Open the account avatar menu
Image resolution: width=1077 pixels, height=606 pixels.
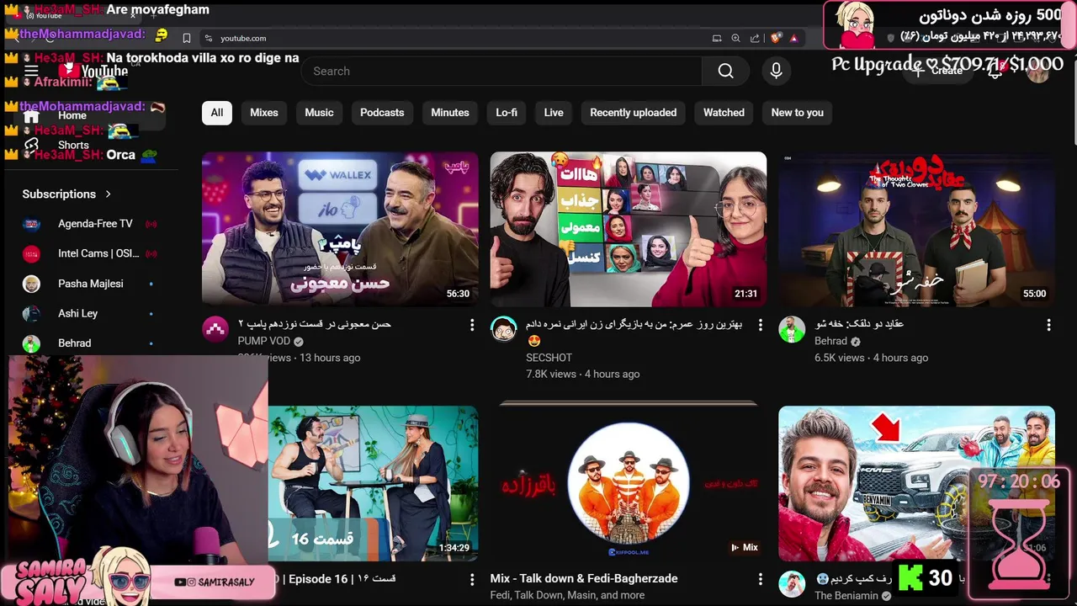tap(1038, 71)
